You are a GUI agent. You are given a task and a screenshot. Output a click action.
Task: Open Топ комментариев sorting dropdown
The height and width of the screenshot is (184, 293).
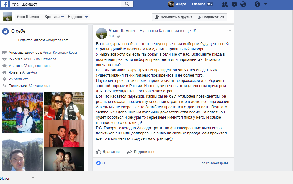pyautogui.click(x=215, y=163)
